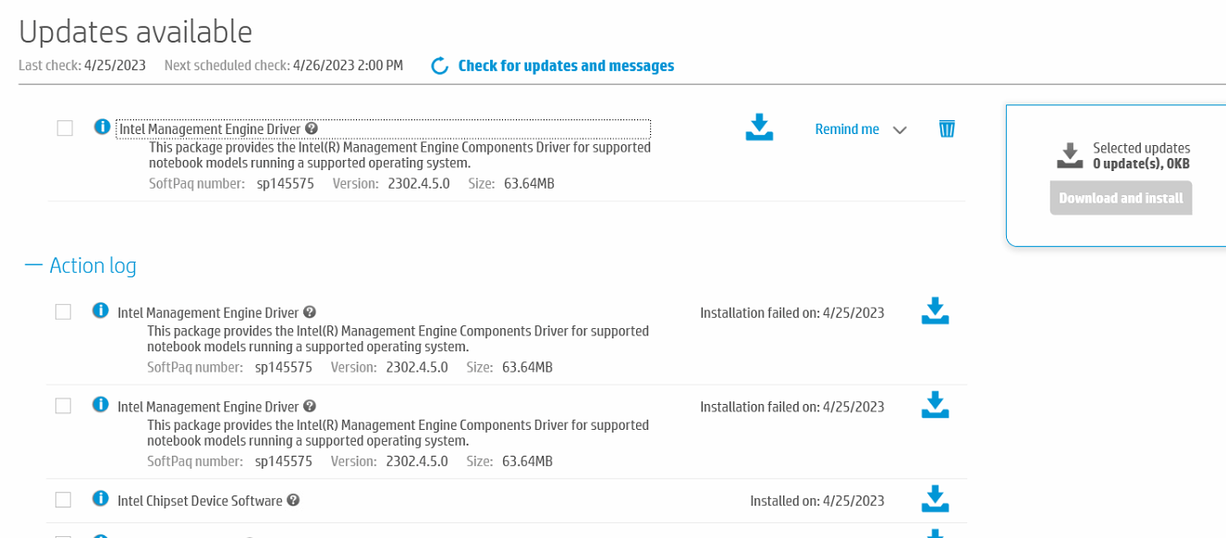Download the available Intel Management Engine Driver update

759,128
